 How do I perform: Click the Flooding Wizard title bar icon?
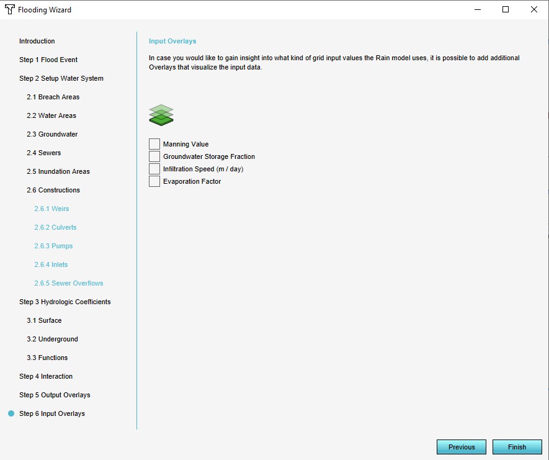tap(9, 10)
